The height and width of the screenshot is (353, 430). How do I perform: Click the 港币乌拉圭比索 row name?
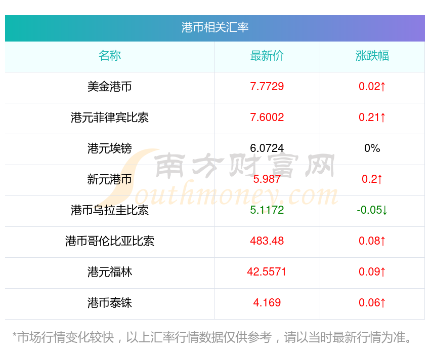[x=110, y=210]
